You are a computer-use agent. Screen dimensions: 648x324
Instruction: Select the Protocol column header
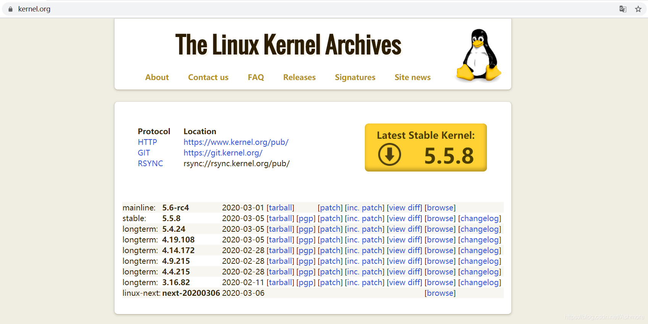tap(154, 132)
